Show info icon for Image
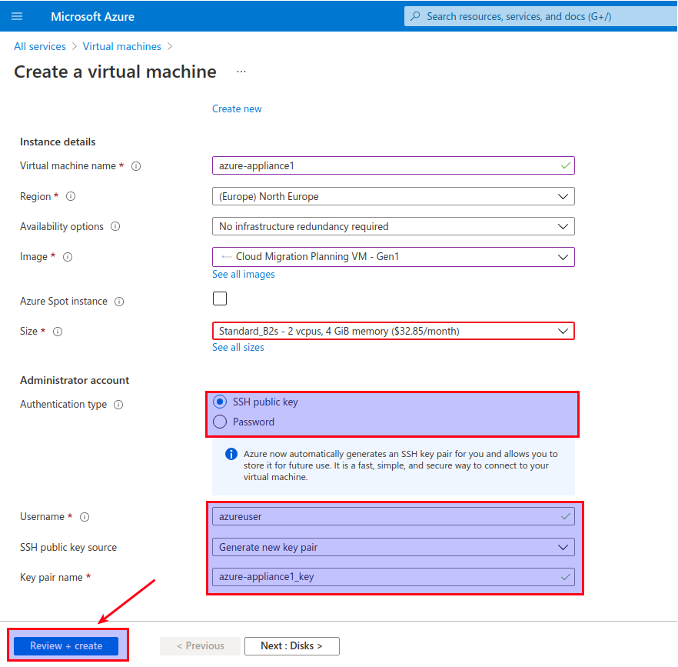This screenshot has height=667, width=678. [x=68, y=257]
